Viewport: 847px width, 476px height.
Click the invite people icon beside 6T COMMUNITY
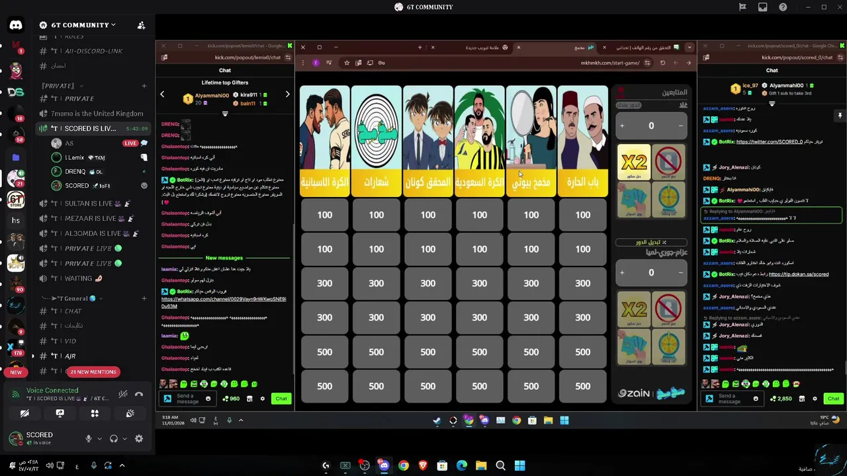tap(141, 25)
